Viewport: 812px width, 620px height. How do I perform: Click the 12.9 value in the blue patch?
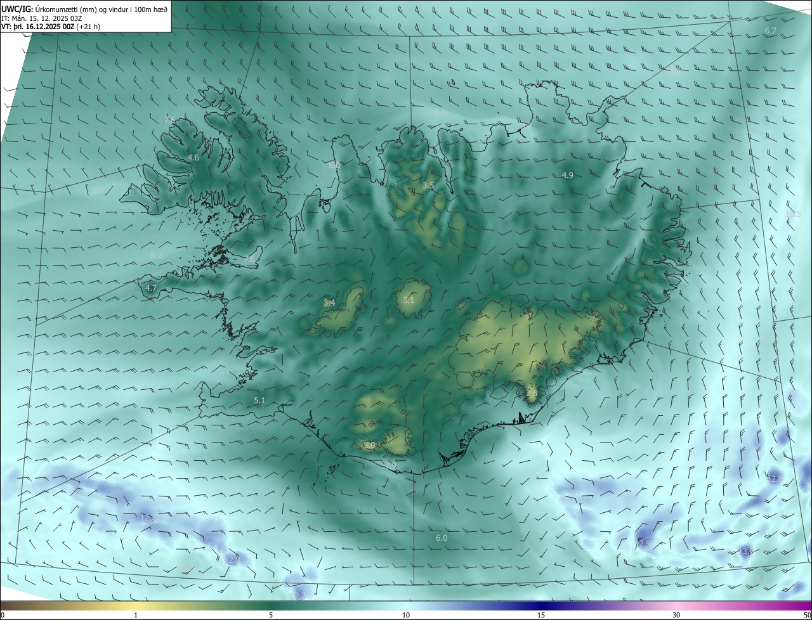click(x=643, y=543)
